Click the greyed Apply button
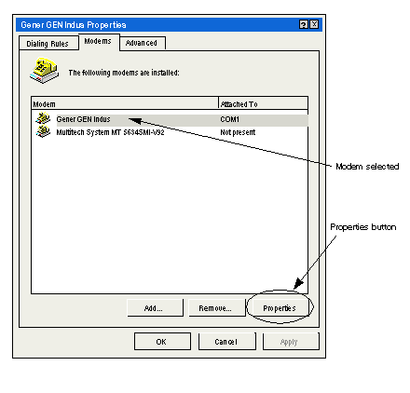 [291, 342]
